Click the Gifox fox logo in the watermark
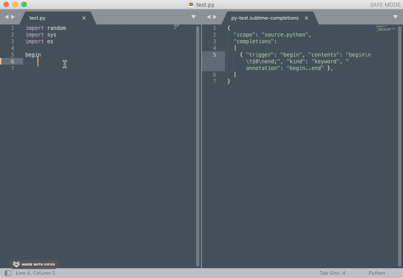This screenshot has width=403, height=278. point(16,264)
